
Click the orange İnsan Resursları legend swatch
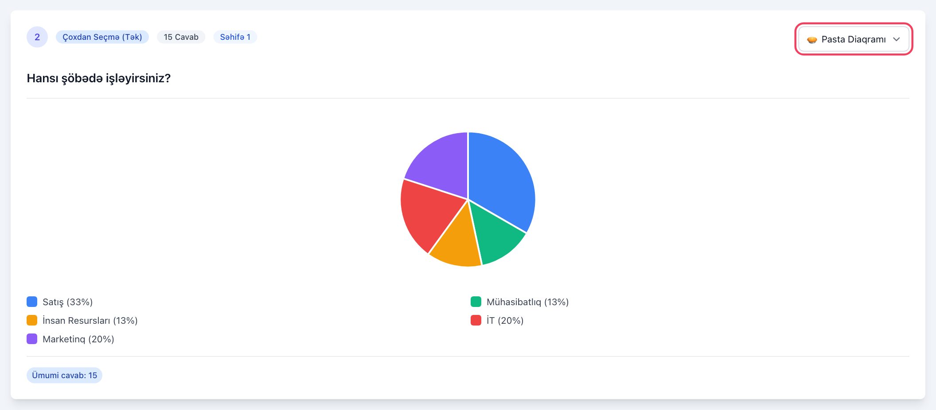tap(32, 320)
